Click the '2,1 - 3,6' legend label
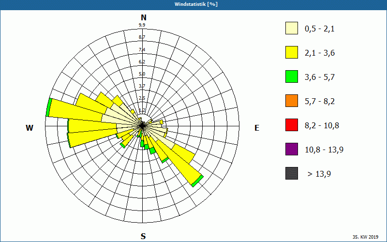The width and height of the screenshot is (387, 242). [320, 53]
